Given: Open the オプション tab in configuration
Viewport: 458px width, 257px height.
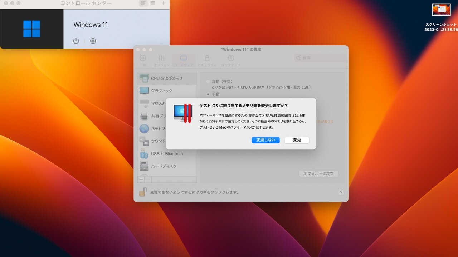Looking at the screenshot, I should (x=162, y=60).
